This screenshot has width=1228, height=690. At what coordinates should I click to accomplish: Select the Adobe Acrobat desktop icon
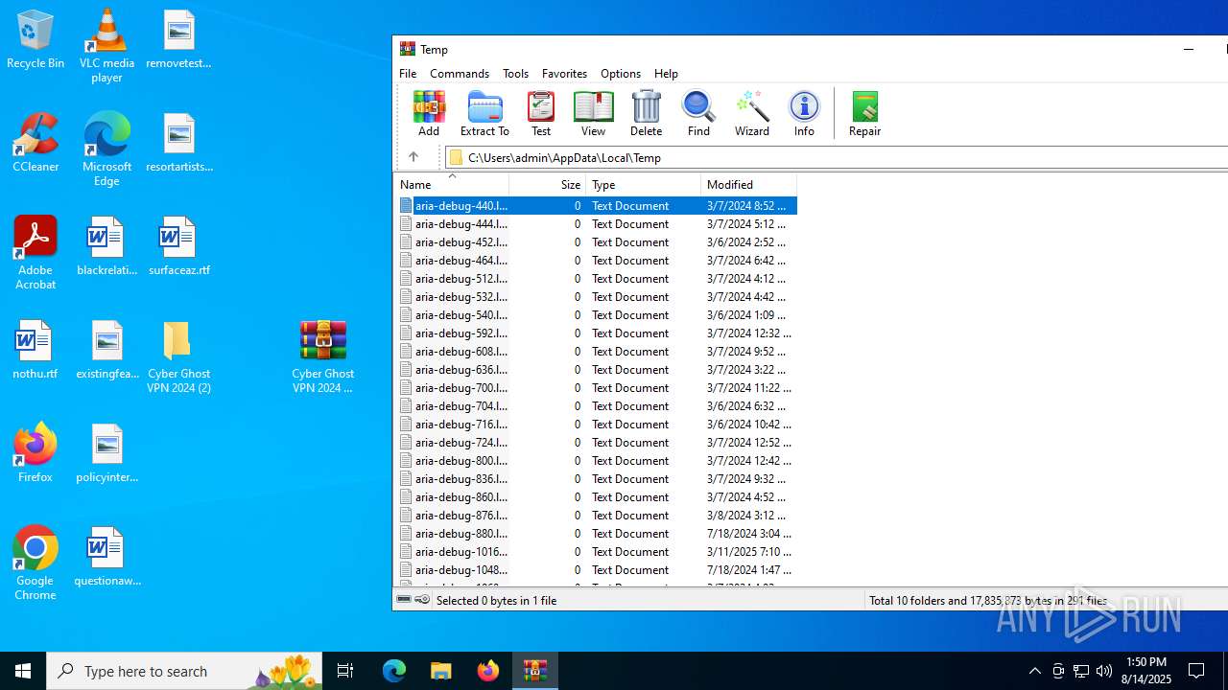pyautogui.click(x=35, y=252)
